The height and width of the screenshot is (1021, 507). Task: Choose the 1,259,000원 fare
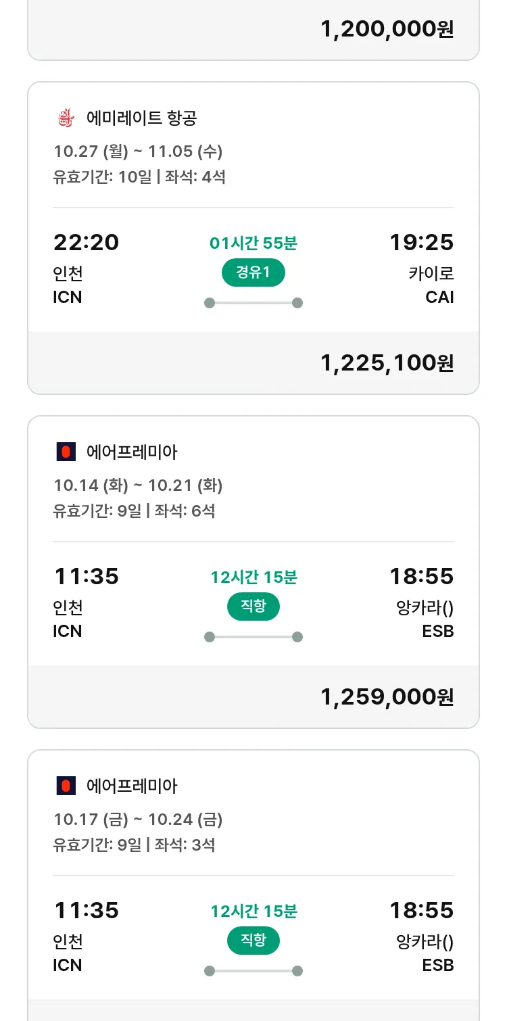pos(387,697)
